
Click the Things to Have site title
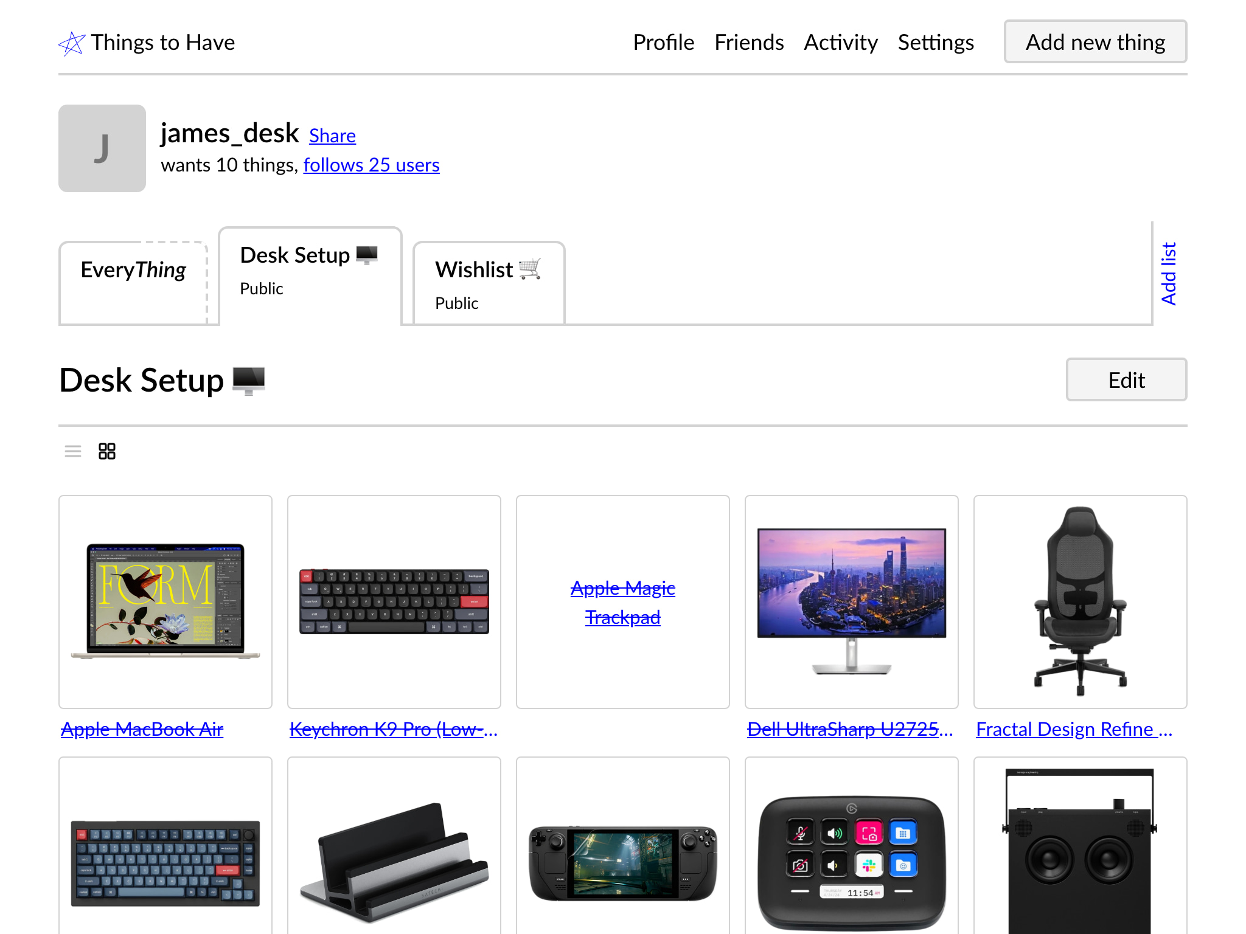[x=162, y=43]
